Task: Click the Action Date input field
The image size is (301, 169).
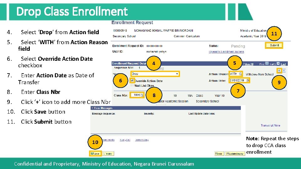Action: coord(238,80)
